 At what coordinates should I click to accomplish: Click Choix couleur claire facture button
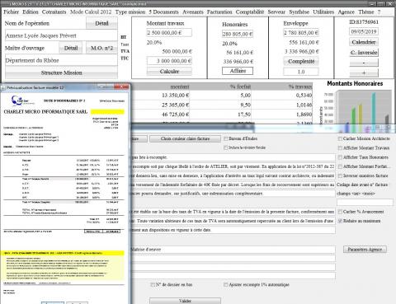click(x=185, y=138)
